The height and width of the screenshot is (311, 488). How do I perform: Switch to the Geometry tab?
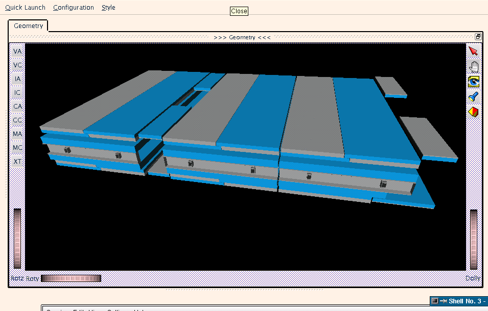point(29,26)
